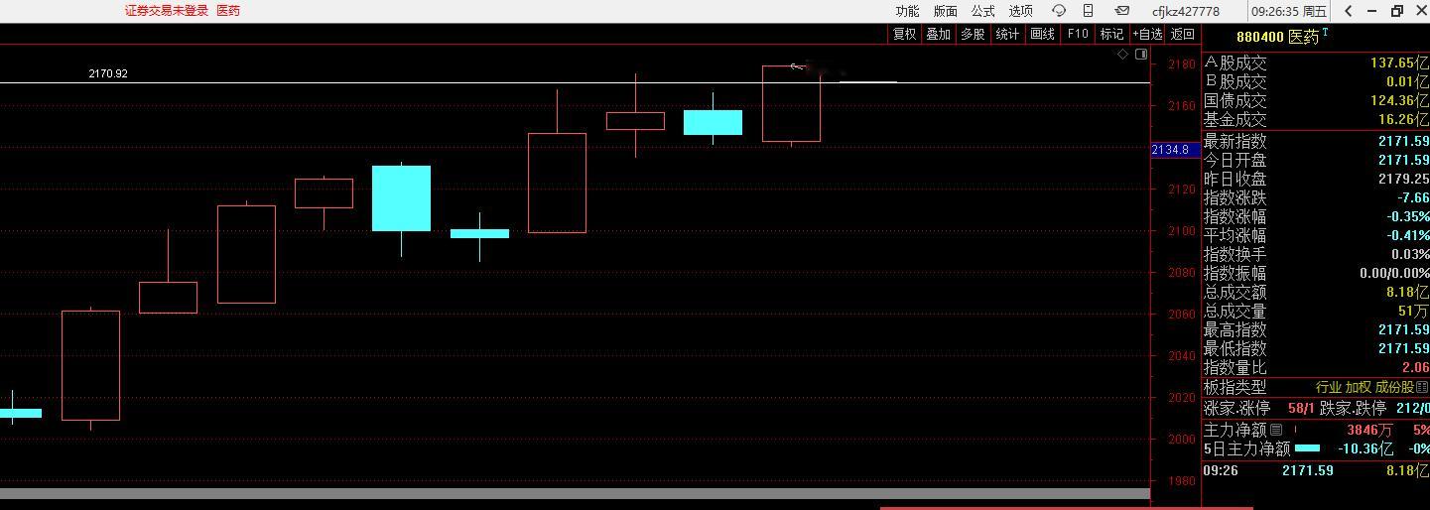Select the 画线 drawing tool button
This screenshot has height=510, width=1430.
(x=1042, y=34)
